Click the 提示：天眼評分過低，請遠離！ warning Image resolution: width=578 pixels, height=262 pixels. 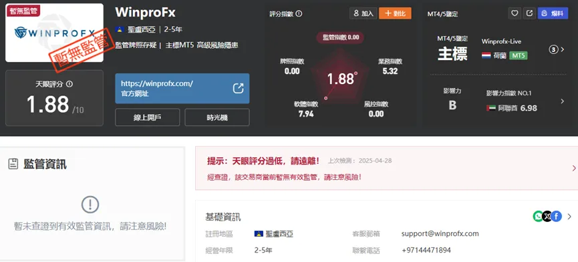tap(263, 161)
